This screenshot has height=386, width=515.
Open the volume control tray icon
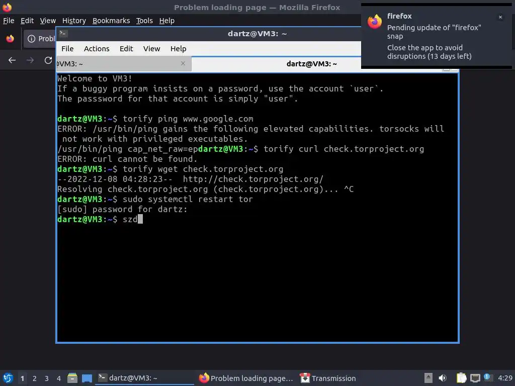[x=443, y=378]
